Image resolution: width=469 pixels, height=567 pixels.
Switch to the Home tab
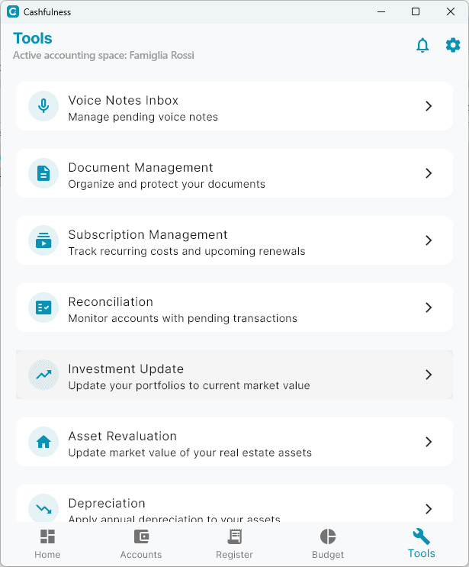[x=47, y=543]
